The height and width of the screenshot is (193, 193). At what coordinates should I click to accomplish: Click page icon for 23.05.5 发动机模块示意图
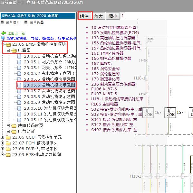coord(19,79)
